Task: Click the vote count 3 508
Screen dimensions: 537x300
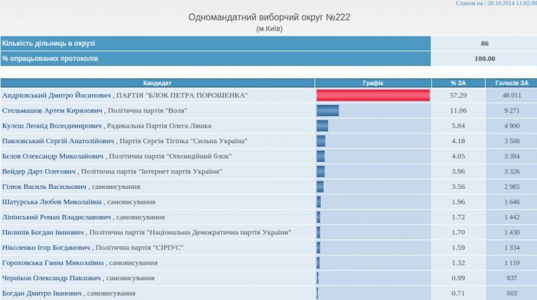Action: coord(512,141)
